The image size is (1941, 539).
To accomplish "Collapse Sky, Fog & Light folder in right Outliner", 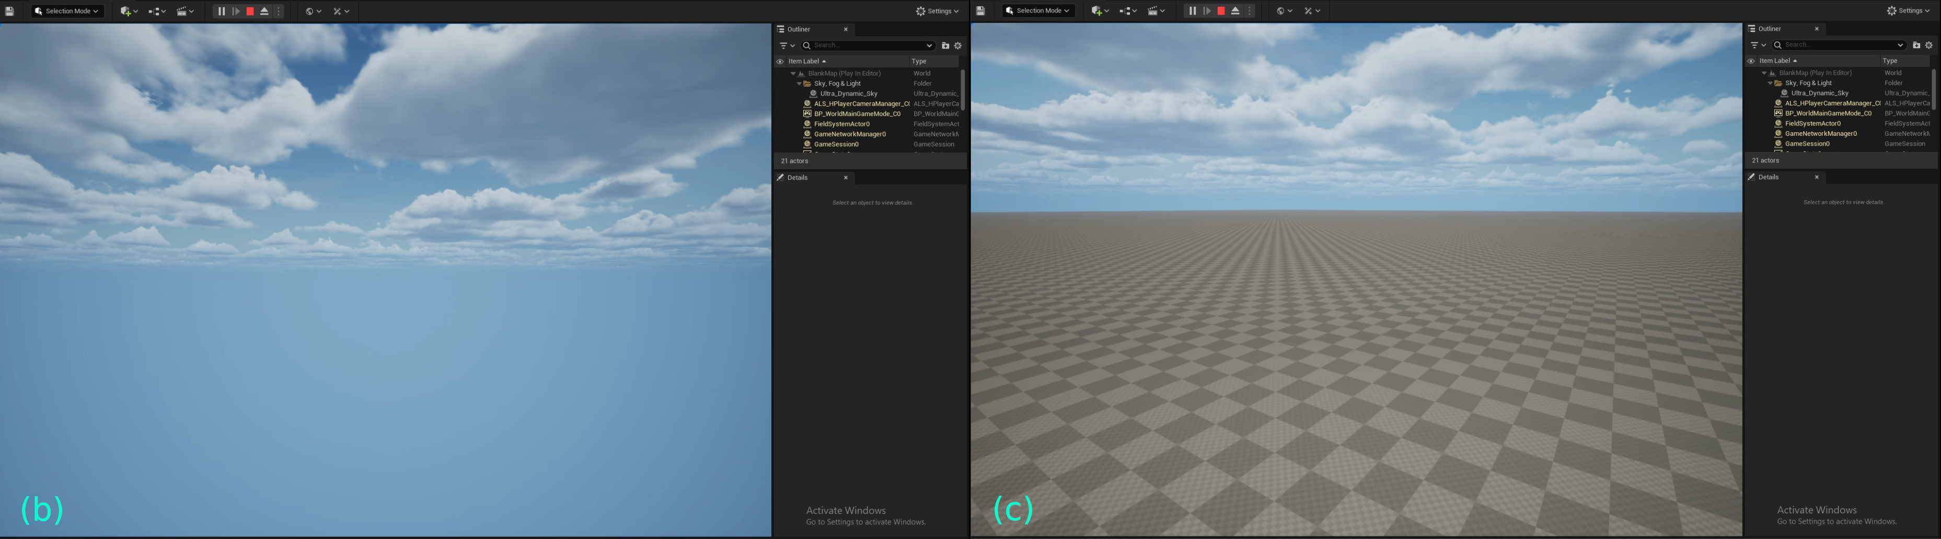I will click(x=1770, y=83).
